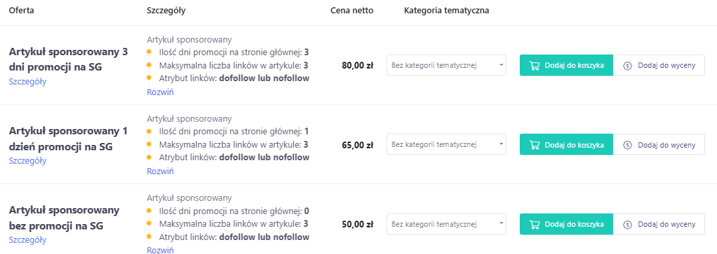Screen dimensions: 717x254
Task: Click quote coin icon for 80,00 zł offer
Action: [628, 66]
